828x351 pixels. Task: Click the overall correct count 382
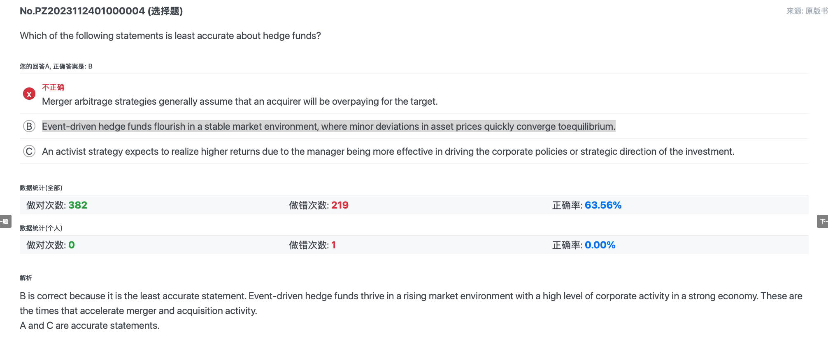coord(78,205)
